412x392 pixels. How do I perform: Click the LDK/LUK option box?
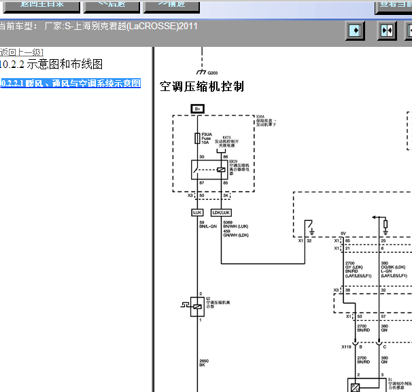(x=221, y=213)
